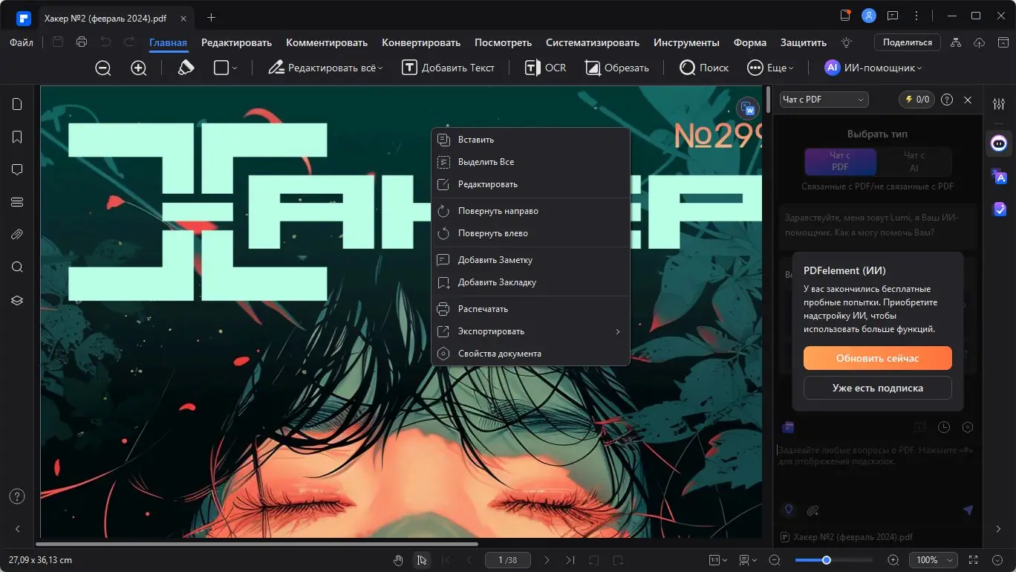1016x572 pixels.
Task: Open the 1:1 page fit dropdown
Action: [x=718, y=560]
